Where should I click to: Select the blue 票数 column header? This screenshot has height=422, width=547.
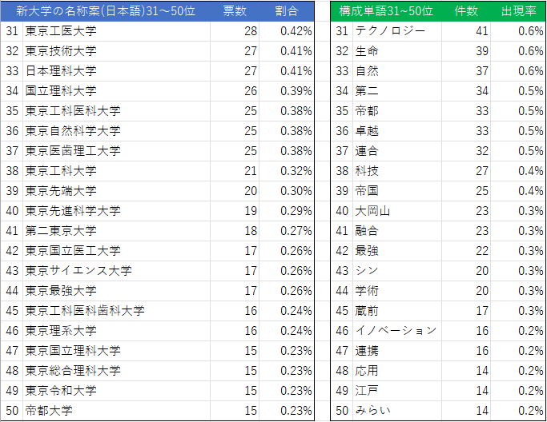click(x=235, y=11)
